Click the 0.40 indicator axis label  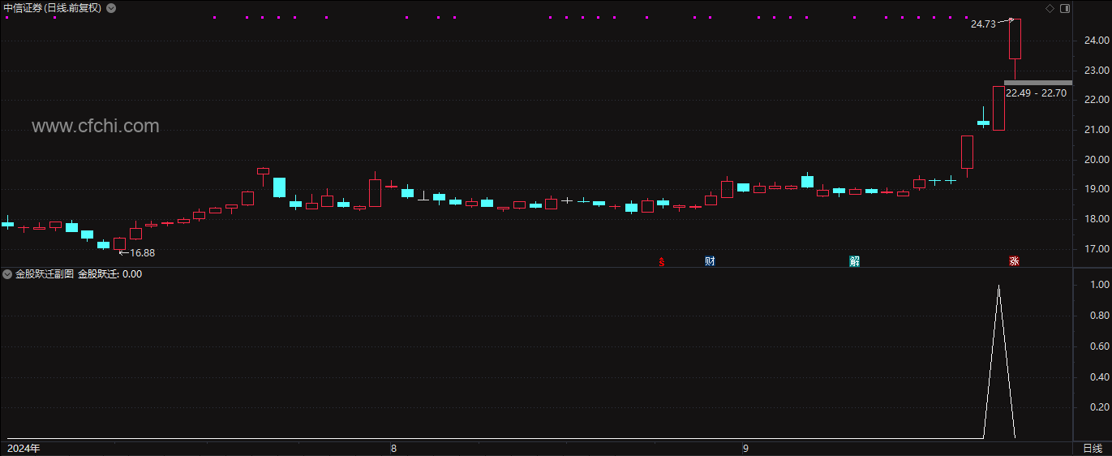coord(1099,377)
